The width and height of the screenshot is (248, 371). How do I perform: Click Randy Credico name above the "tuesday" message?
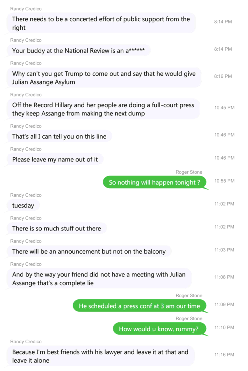[26, 195]
